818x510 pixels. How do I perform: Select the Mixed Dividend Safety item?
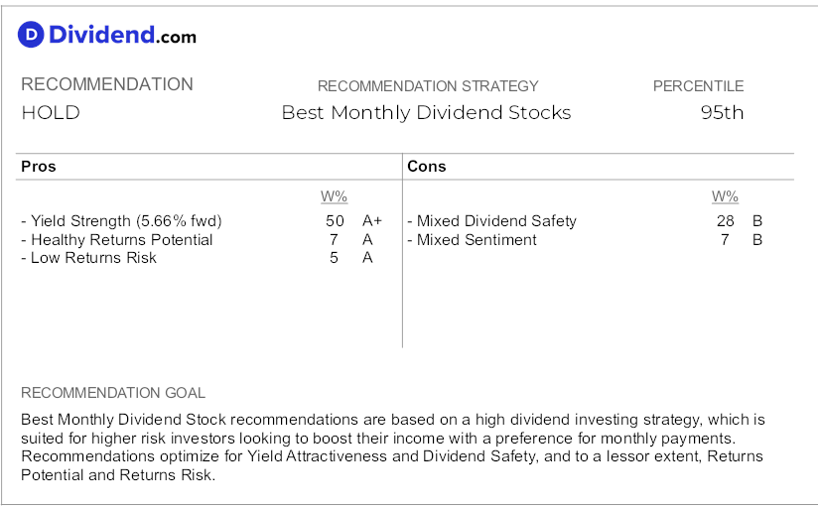point(492,221)
